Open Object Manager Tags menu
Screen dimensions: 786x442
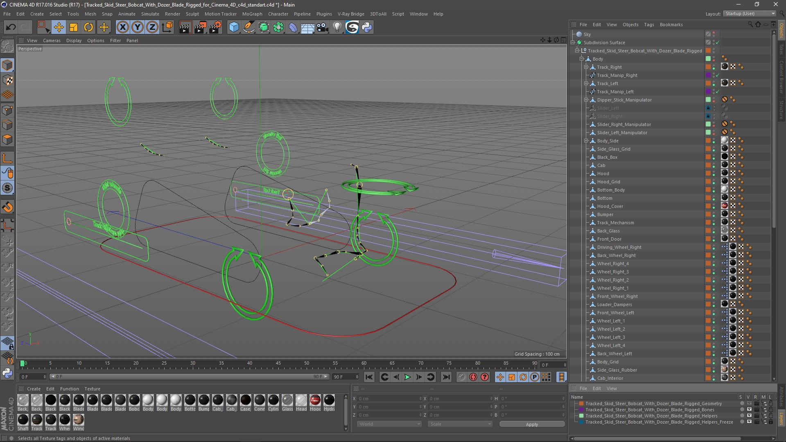[x=649, y=25]
